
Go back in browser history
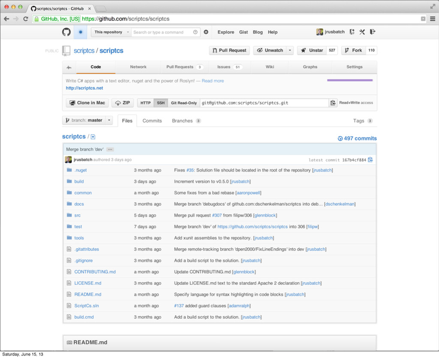point(6,19)
